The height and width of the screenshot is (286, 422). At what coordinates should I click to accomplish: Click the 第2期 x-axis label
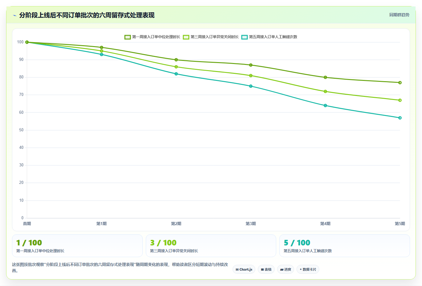[176, 224]
